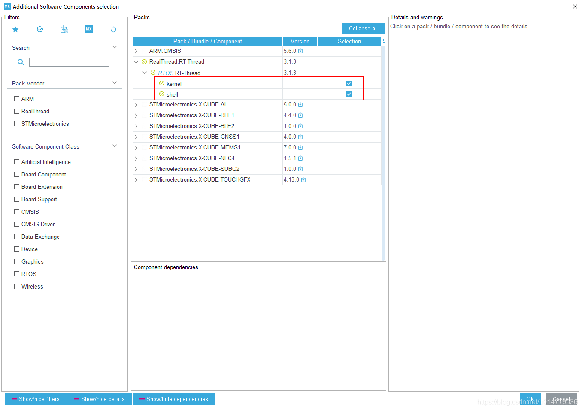Screen dimensions: 582x410
Task: Enable the Artificial Intelligence class filter
Action: click(x=17, y=162)
